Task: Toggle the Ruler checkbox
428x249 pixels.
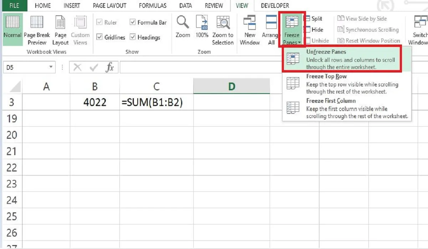Action: pyautogui.click(x=100, y=22)
